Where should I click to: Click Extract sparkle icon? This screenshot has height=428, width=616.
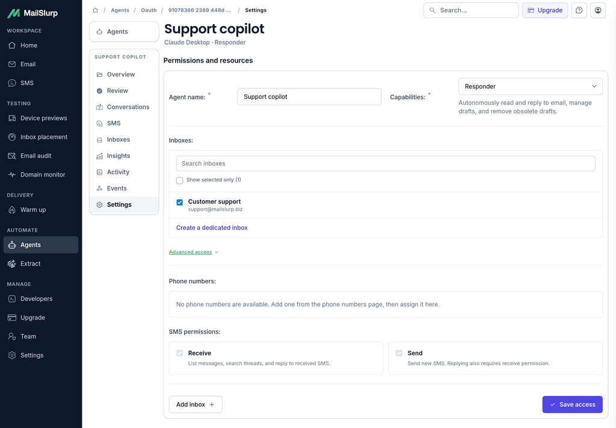(12, 264)
